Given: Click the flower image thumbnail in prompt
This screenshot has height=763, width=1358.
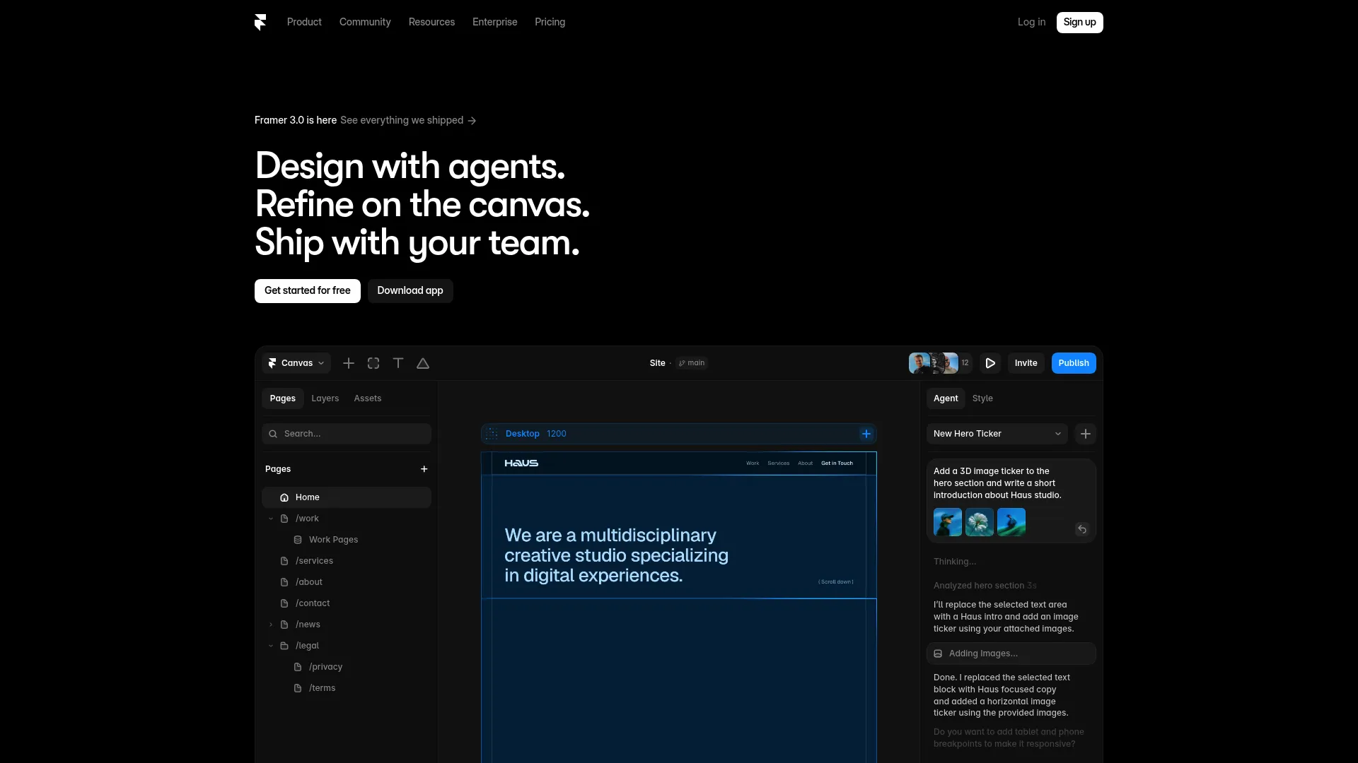Looking at the screenshot, I should (x=980, y=522).
